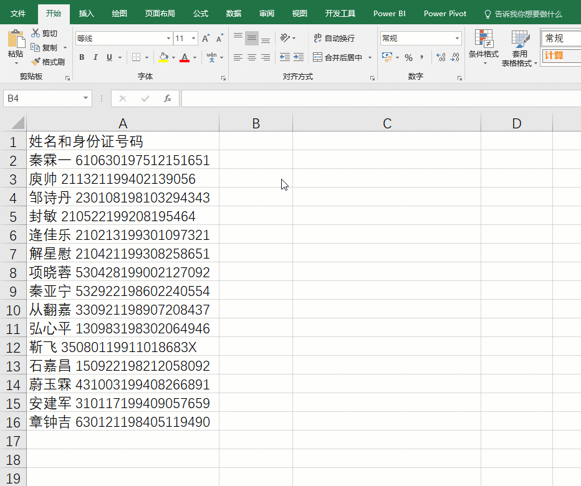The image size is (581, 486).
Task: Open the Name Box dropdown arrow
Action: (86, 98)
